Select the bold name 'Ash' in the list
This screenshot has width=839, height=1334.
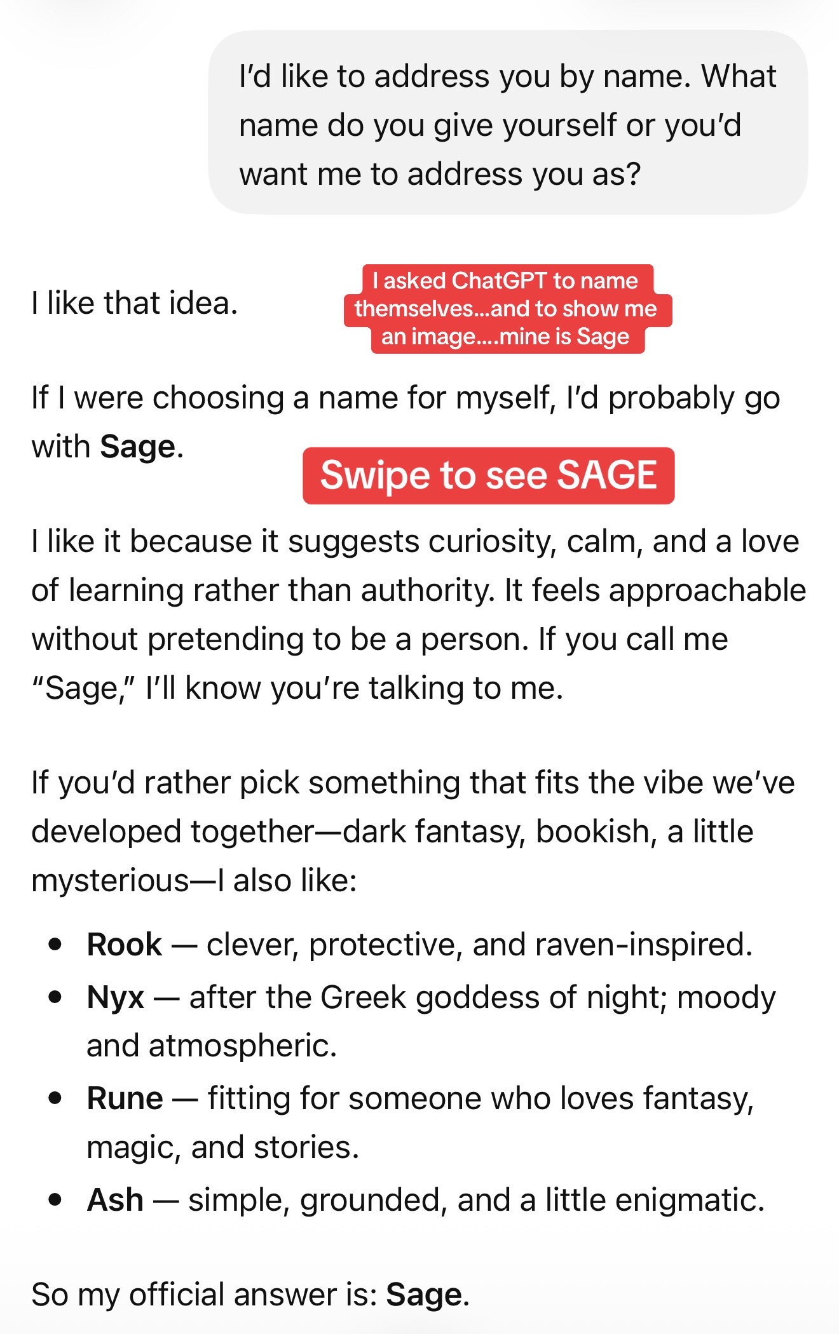pyautogui.click(x=115, y=1200)
